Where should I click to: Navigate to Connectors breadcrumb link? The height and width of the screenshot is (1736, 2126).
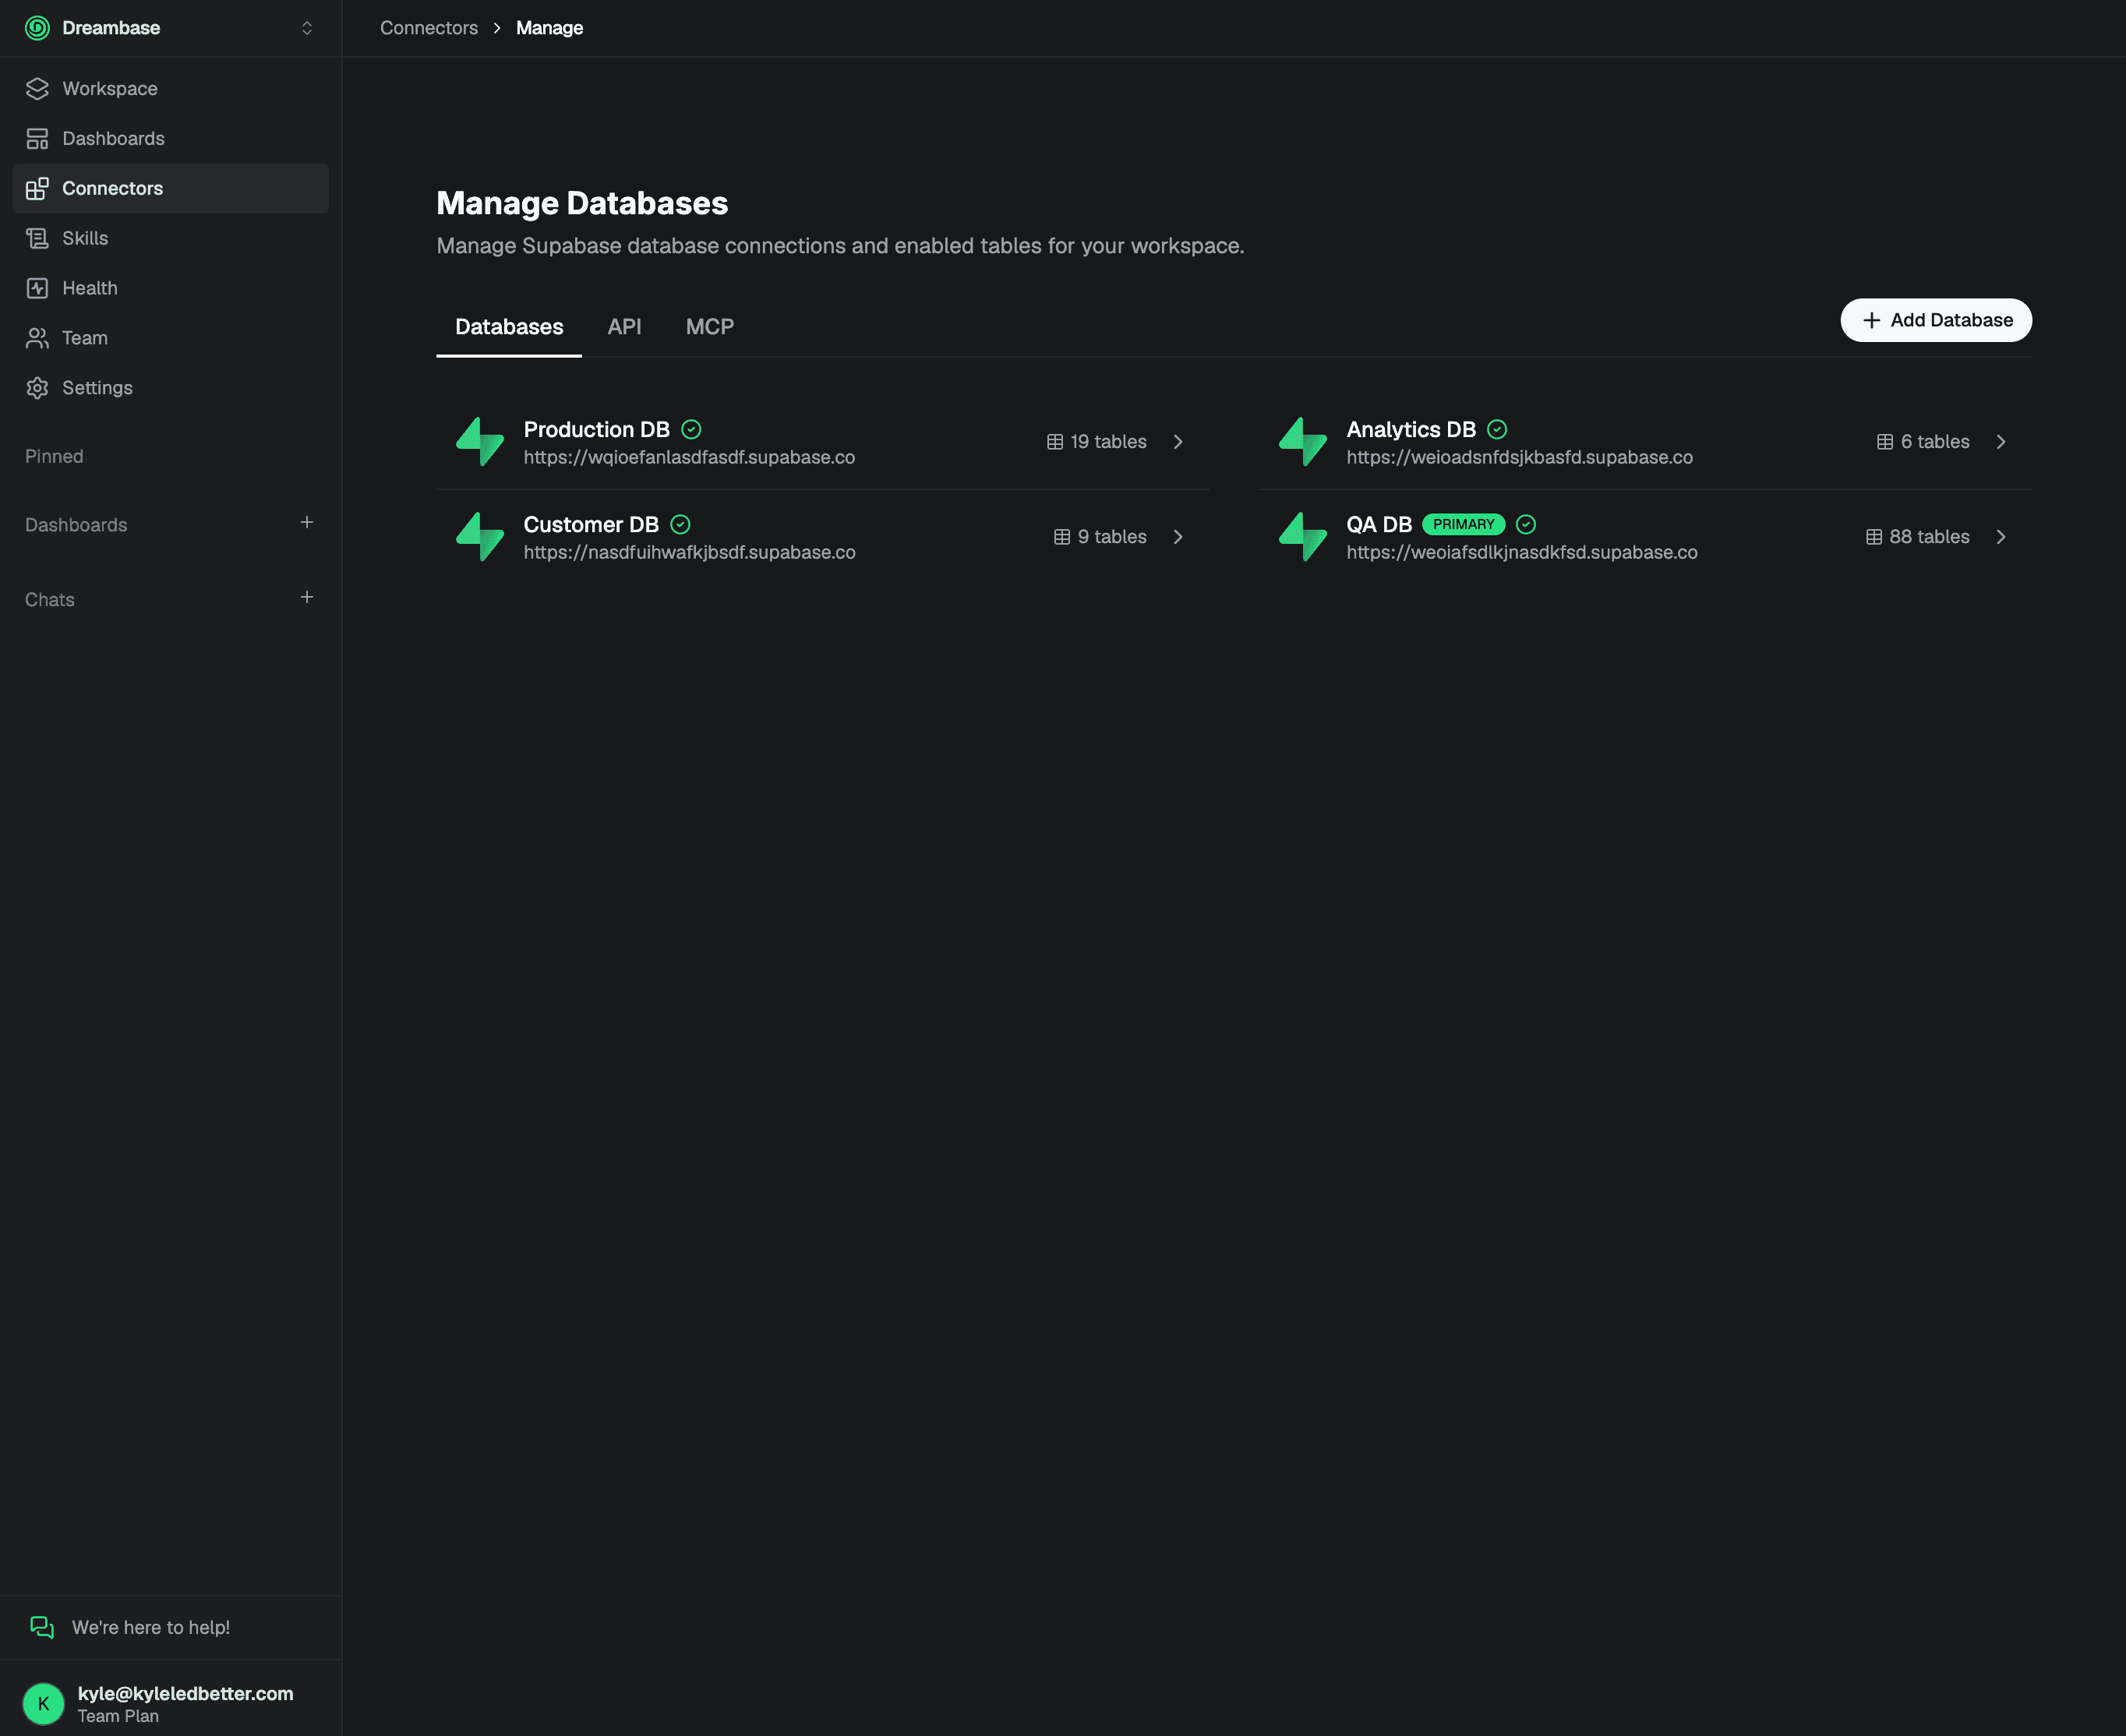(x=429, y=28)
